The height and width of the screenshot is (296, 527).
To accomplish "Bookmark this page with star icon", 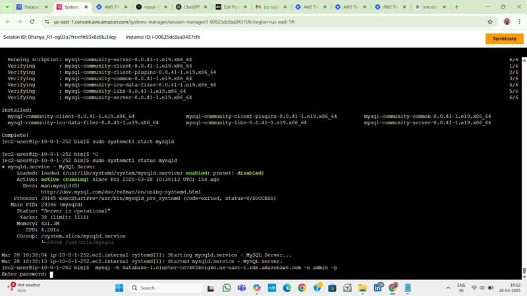I will click(489, 22).
